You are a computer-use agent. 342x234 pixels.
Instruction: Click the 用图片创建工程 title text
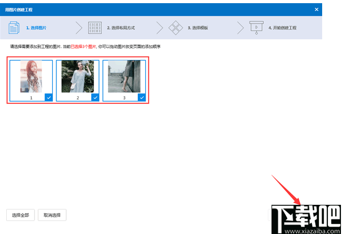coord(19,9)
